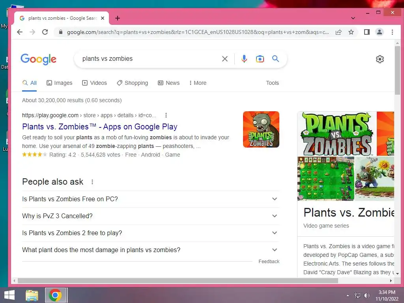Open the Windows Start button

[9, 295]
